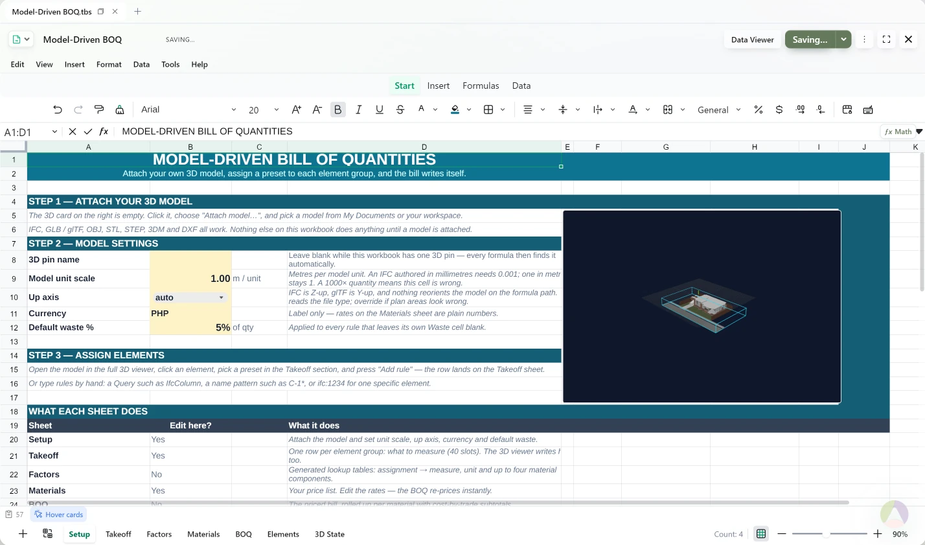Select the paint format tool
This screenshot has width=925, height=545.
[99, 110]
